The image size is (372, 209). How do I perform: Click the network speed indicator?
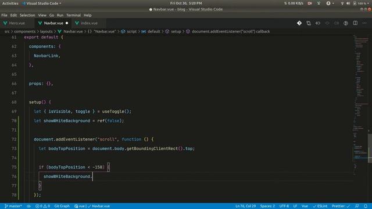pos(294,3)
